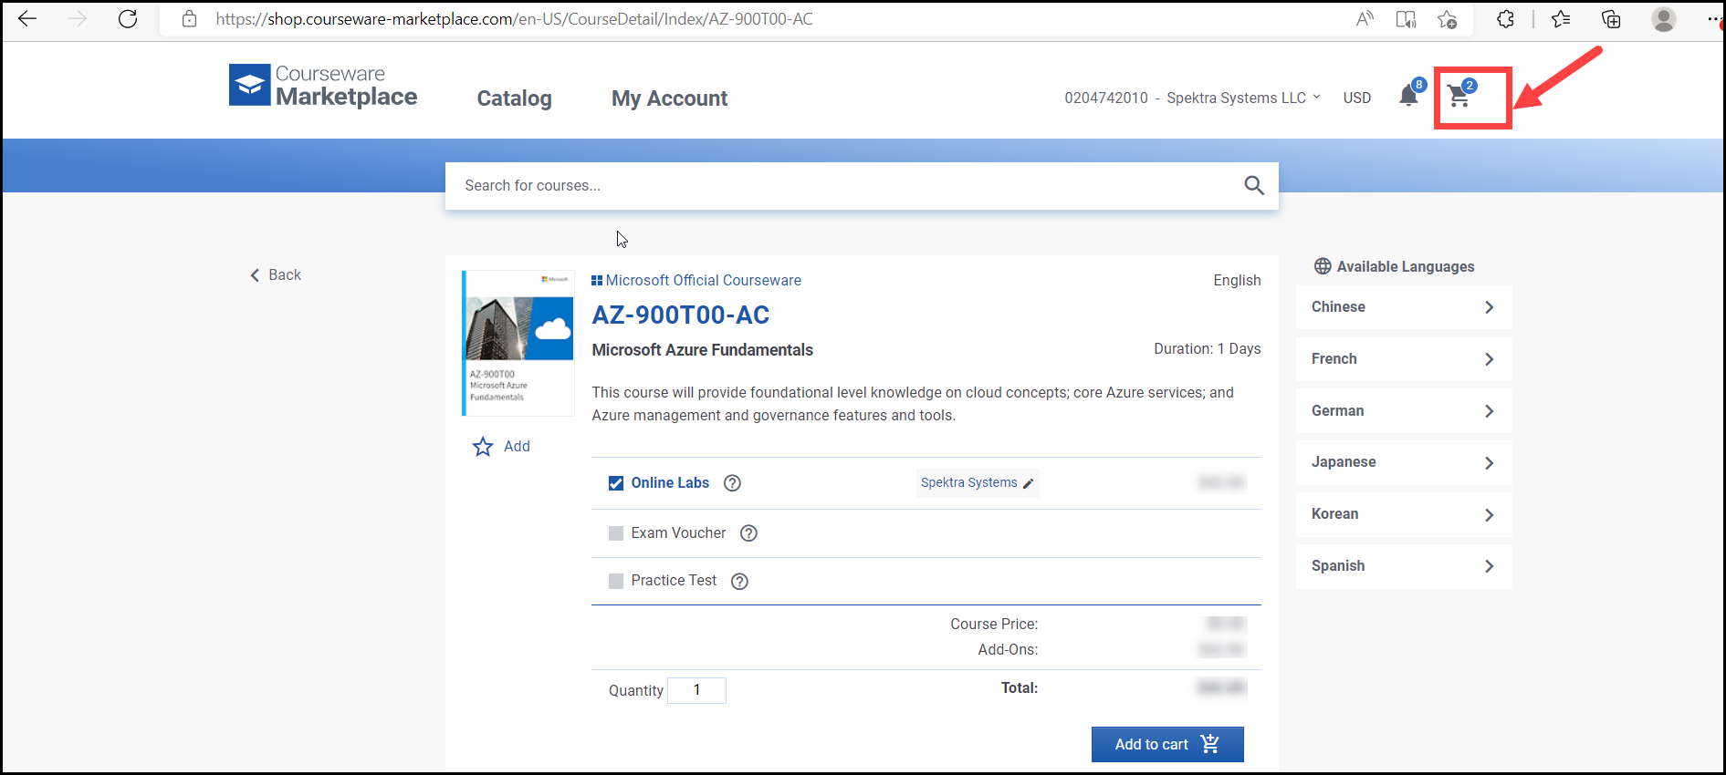Open the notifications bell icon
The width and height of the screenshot is (1726, 775).
coord(1410,94)
